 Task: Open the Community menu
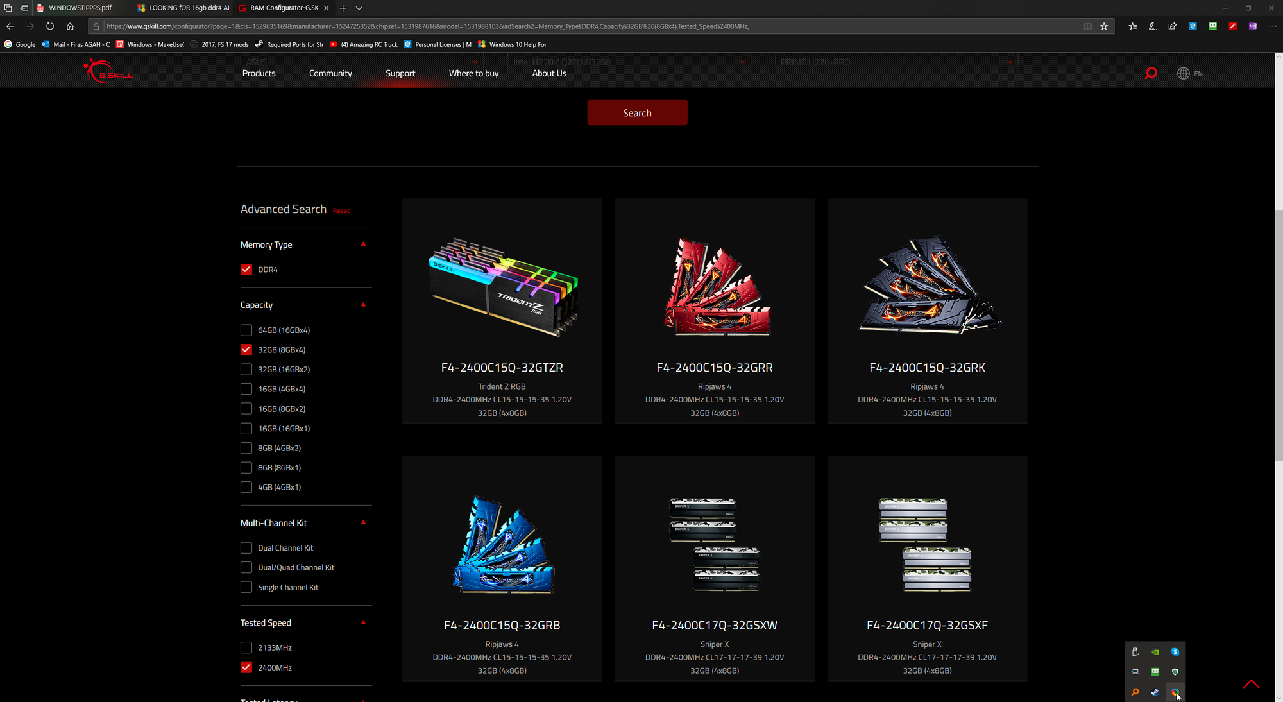pos(330,73)
